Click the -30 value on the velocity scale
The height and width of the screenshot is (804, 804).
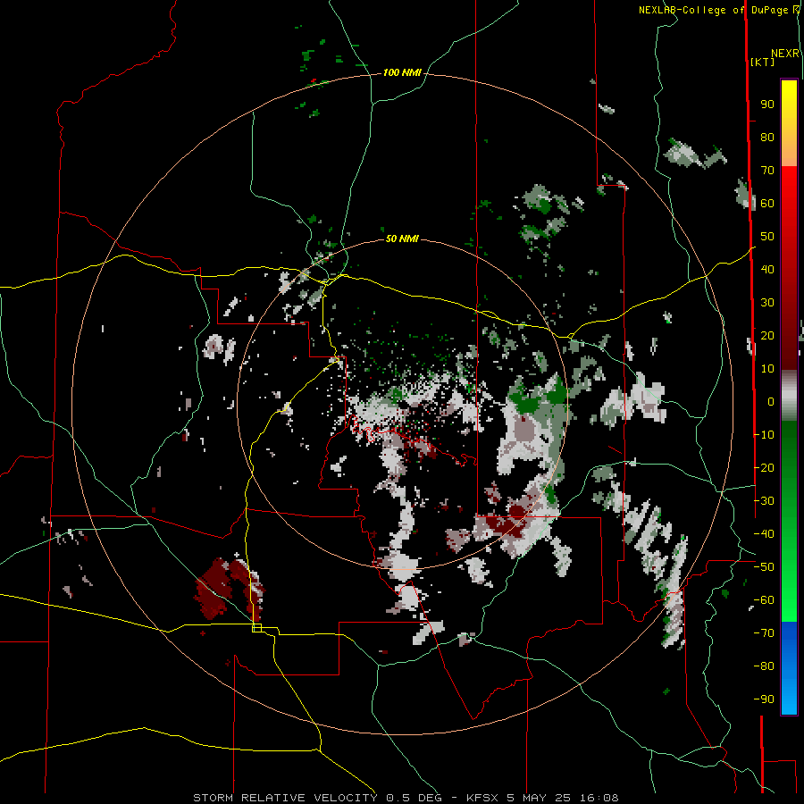click(x=764, y=501)
